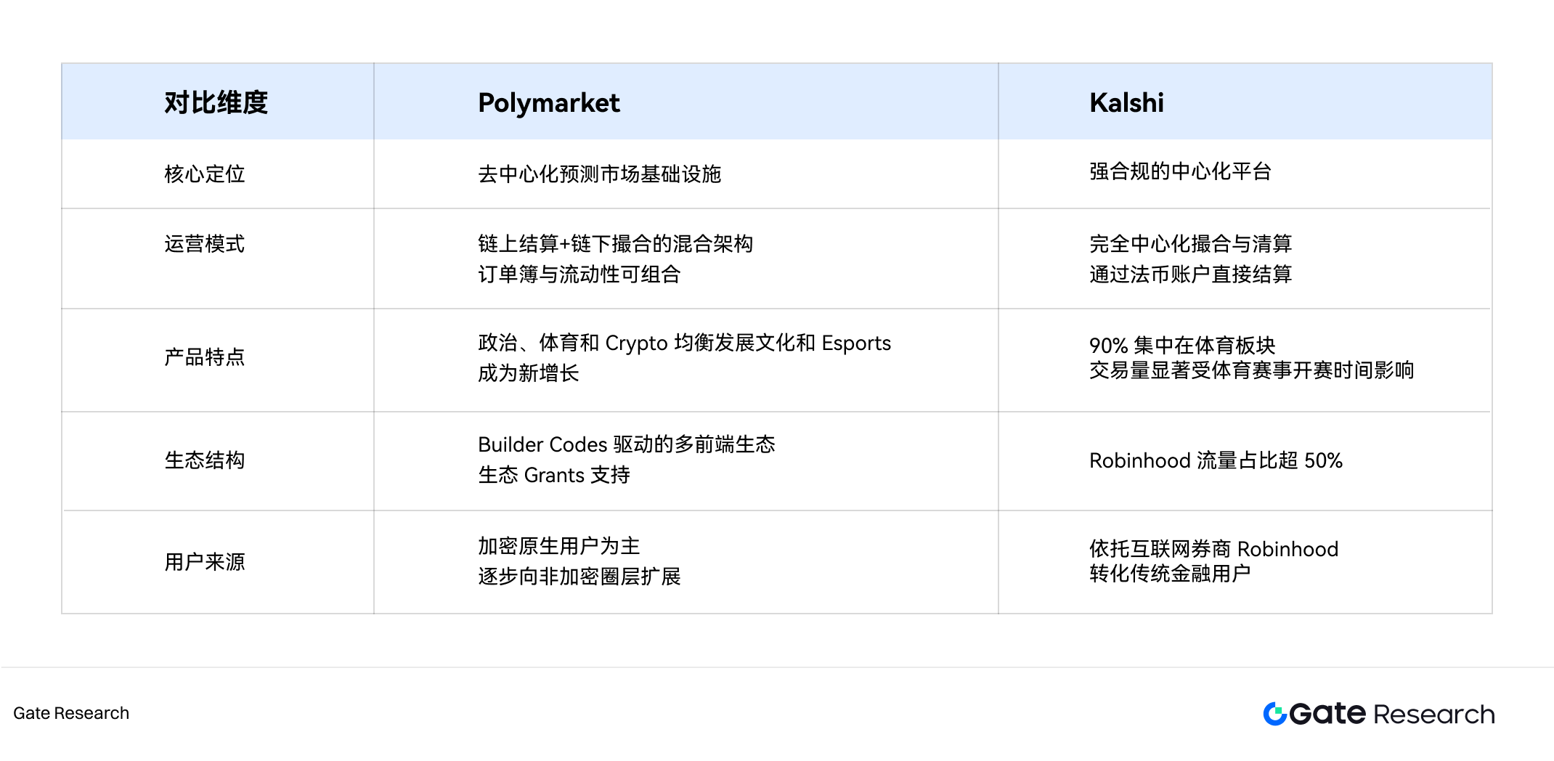Click the Gate Research footer text
Screen dimensions: 1554x761
coord(71,713)
